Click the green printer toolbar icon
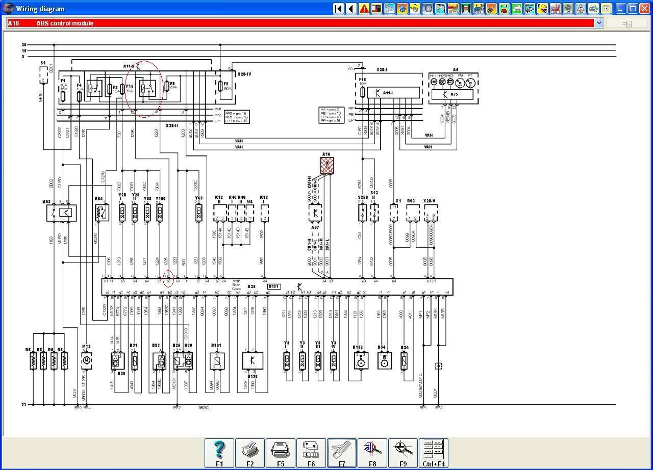653x470 pixels. point(517,9)
